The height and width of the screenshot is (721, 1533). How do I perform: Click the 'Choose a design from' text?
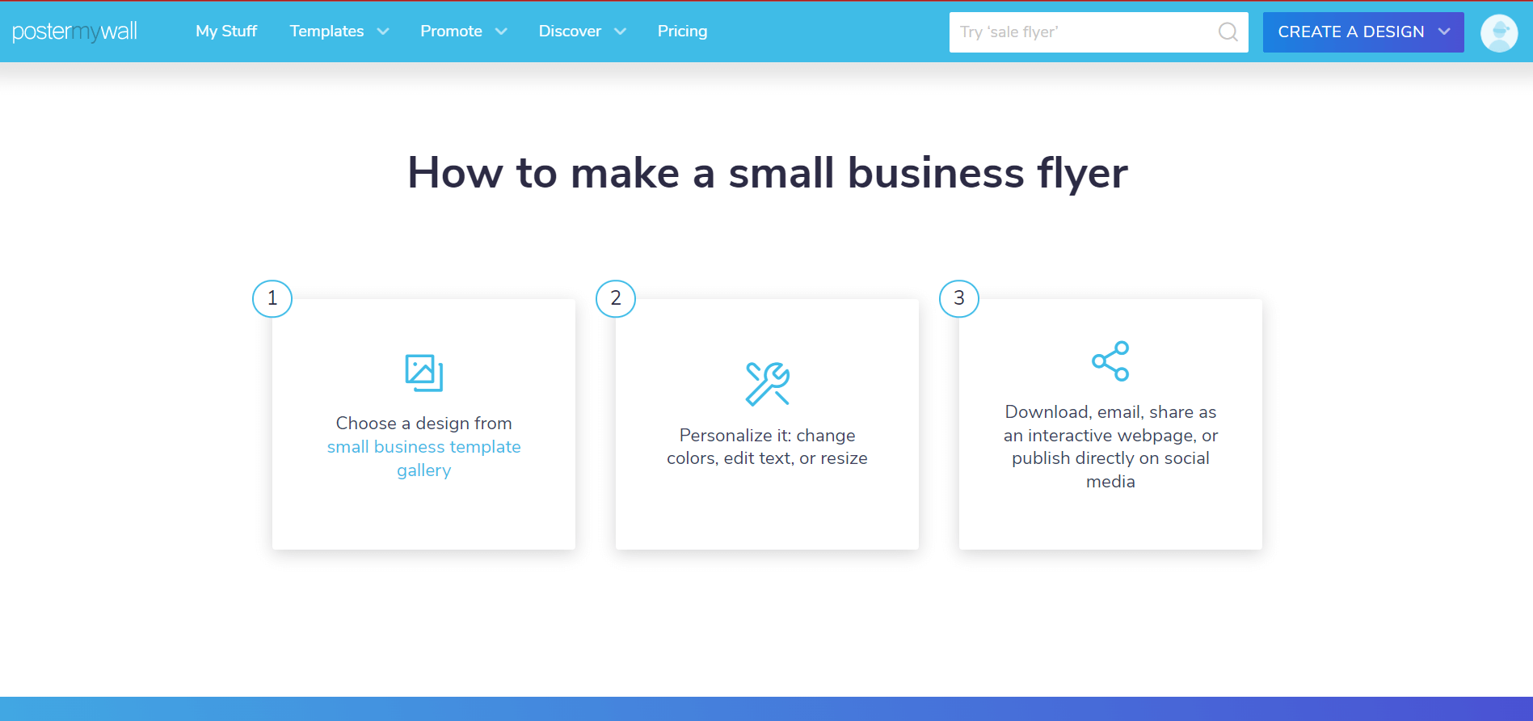click(424, 423)
